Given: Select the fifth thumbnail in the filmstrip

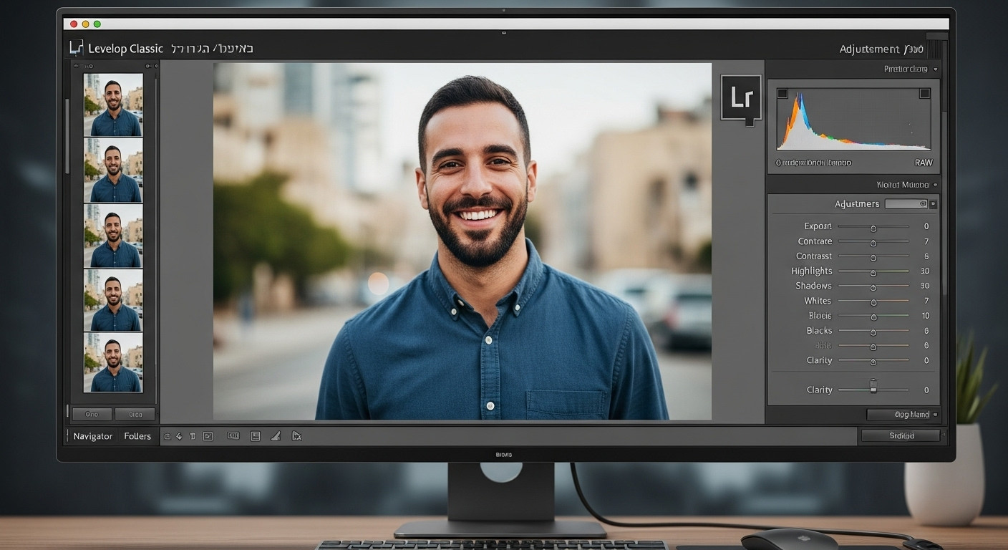Looking at the screenshot, I should pos(113,362).
